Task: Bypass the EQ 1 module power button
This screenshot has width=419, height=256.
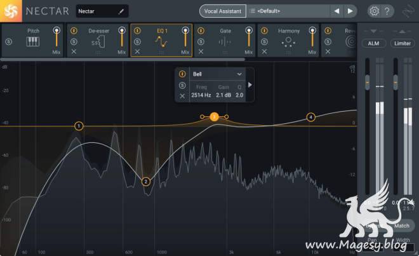Action: click(137, 30)
